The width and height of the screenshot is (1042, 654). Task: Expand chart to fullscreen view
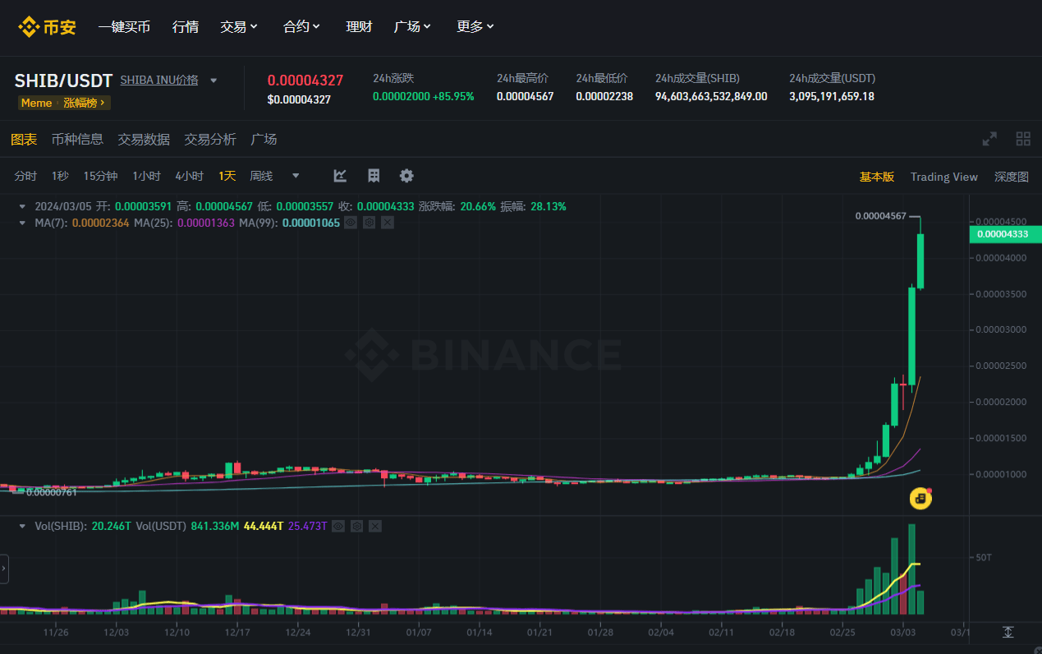[990, 139]
